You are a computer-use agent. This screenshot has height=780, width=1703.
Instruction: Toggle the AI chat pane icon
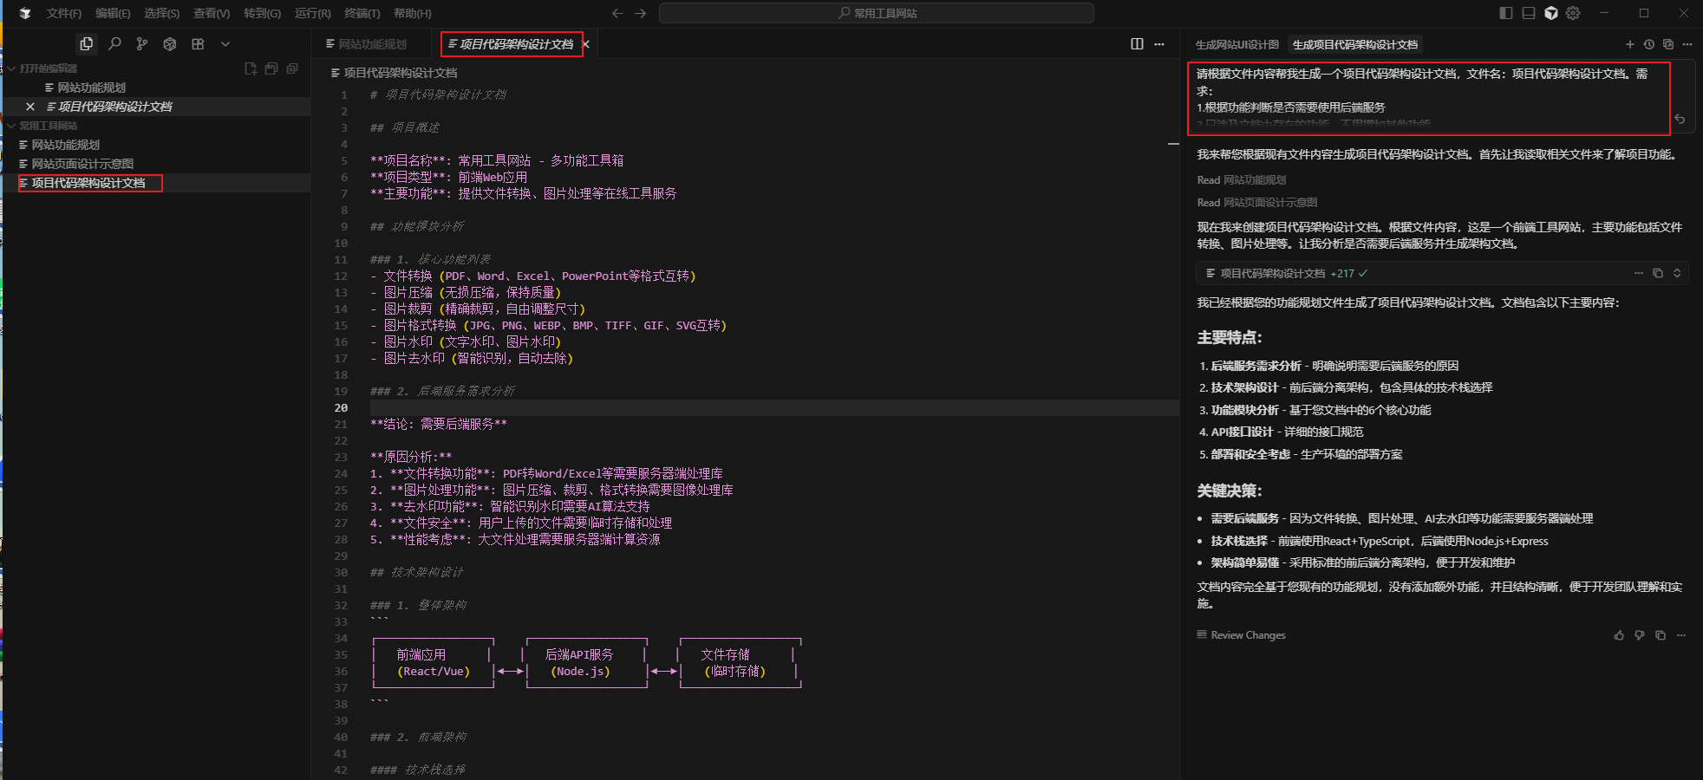1551,13
